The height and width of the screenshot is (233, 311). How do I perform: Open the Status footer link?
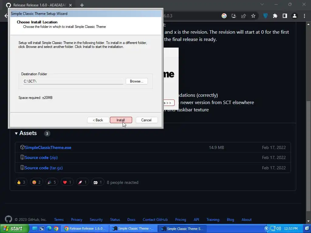click(115, 220)
